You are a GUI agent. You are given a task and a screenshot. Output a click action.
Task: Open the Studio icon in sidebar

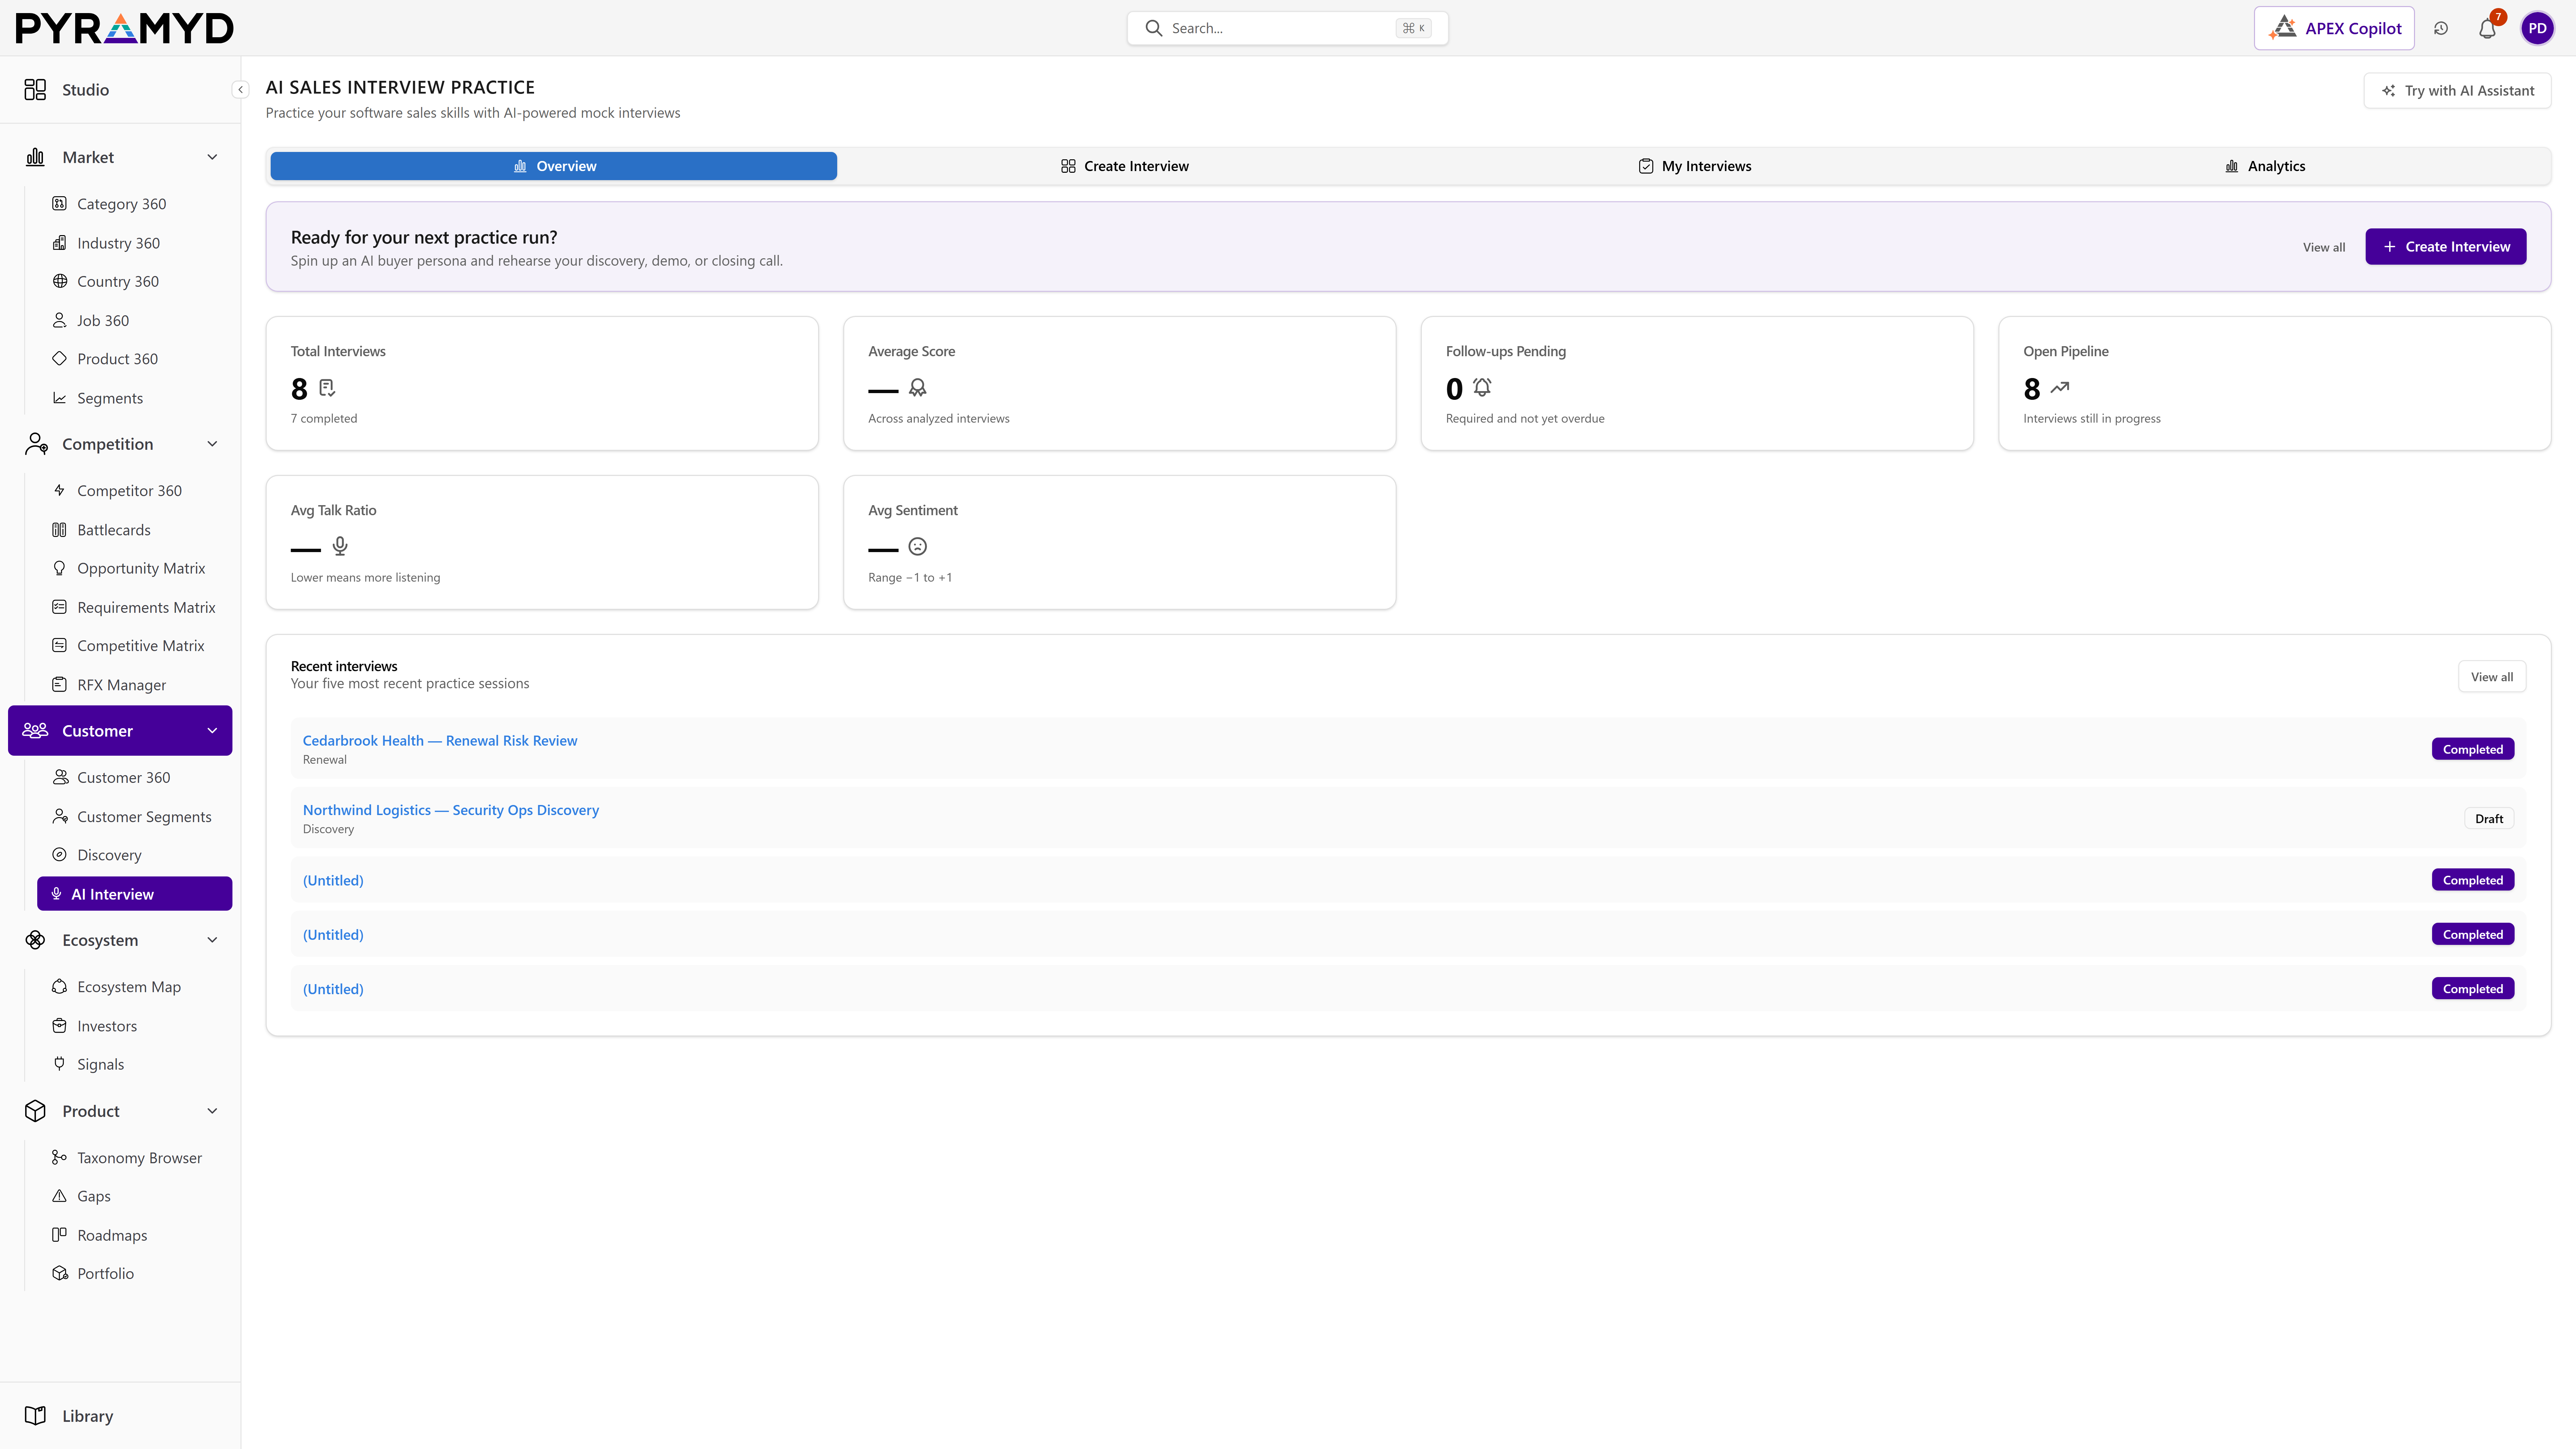tap(35, 90)
